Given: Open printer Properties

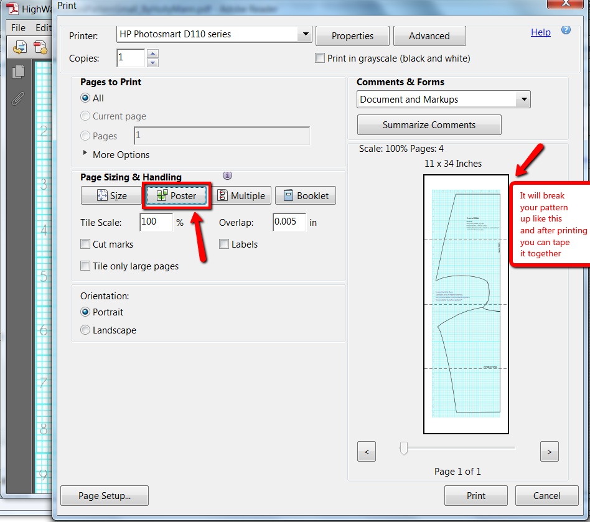Looking at the screenshot, I should pos(352,35).
